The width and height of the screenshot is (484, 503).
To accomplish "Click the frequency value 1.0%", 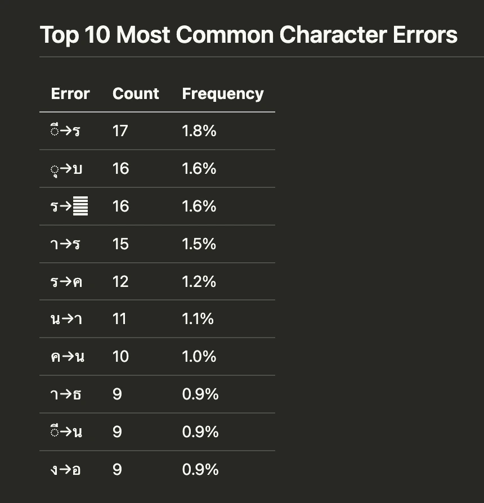I will (199, 356).
